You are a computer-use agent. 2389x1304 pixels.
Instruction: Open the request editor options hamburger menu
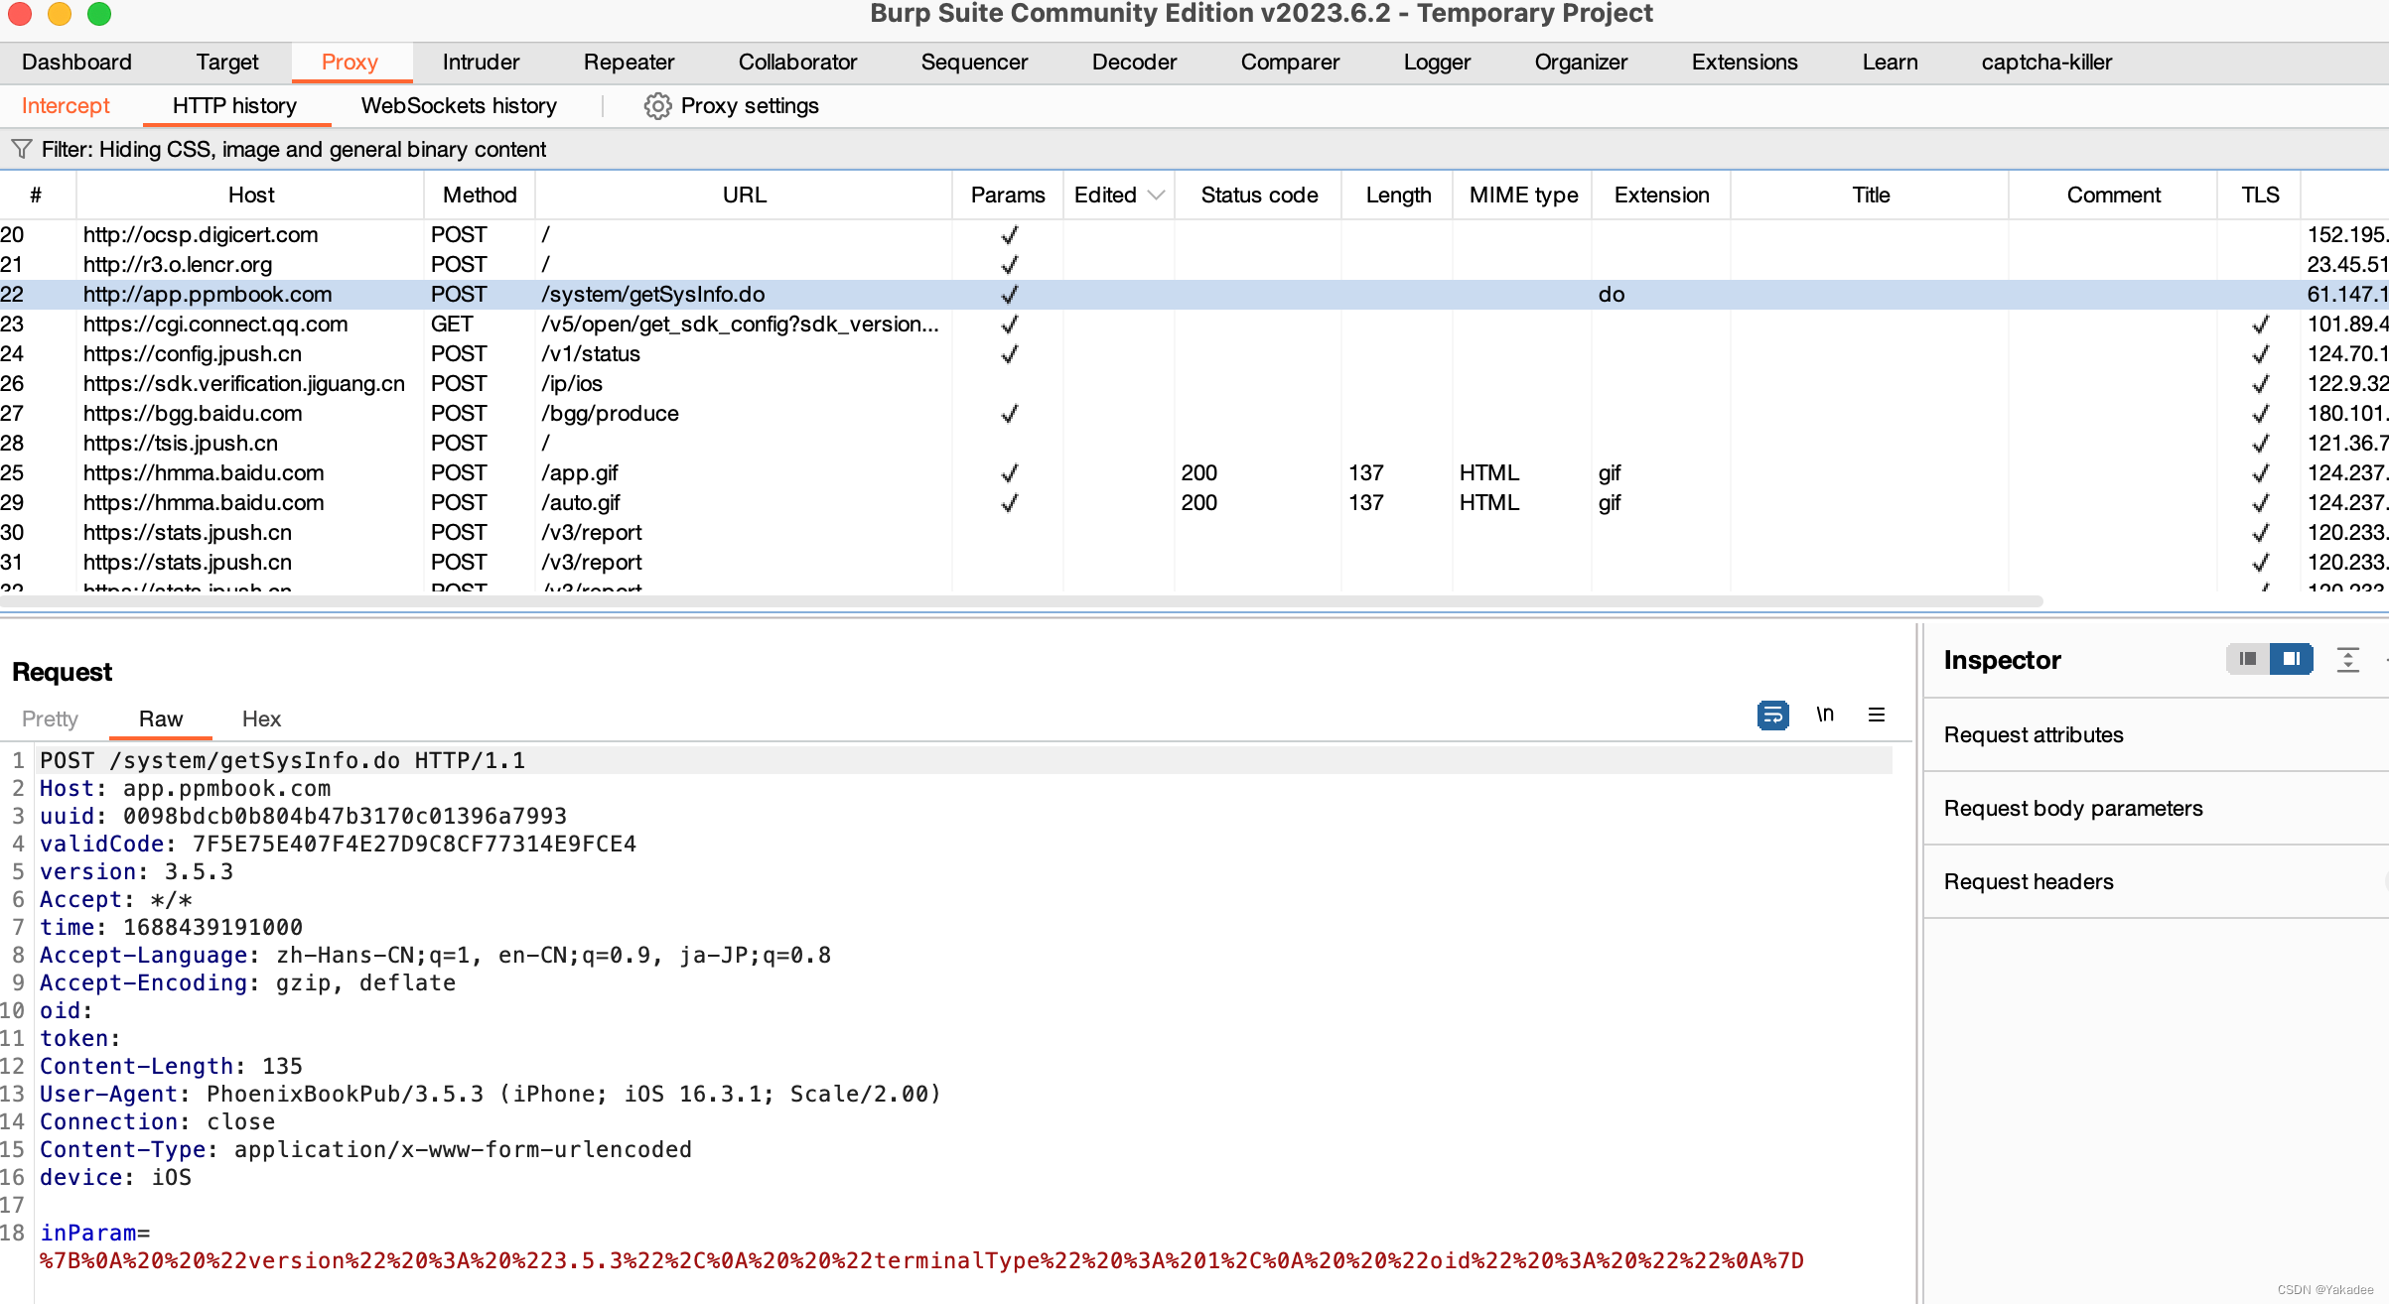pyautogui.click(x=1875, y=715)
